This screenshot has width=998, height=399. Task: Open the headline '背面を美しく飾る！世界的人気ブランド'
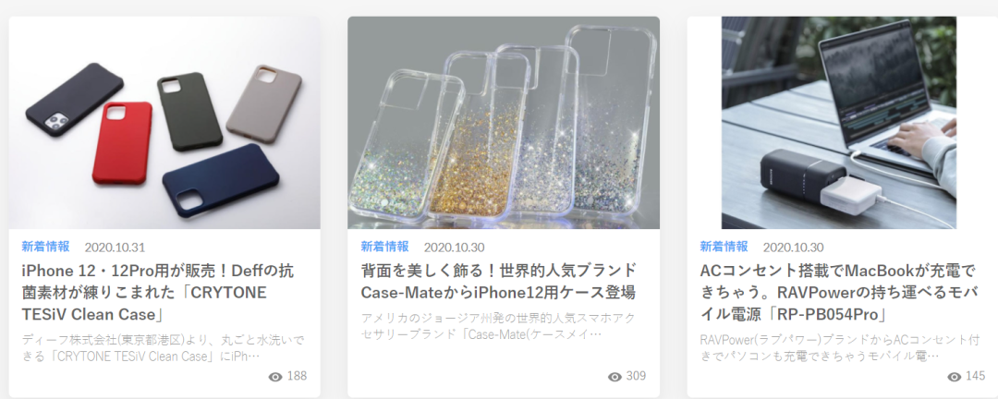498,282
